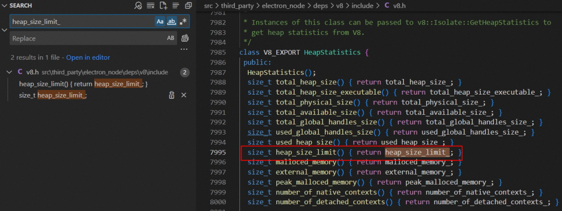562x211 pixels.
Task: Click 'total_global_handles_size()' function name
Action: (x=330, y=123)
